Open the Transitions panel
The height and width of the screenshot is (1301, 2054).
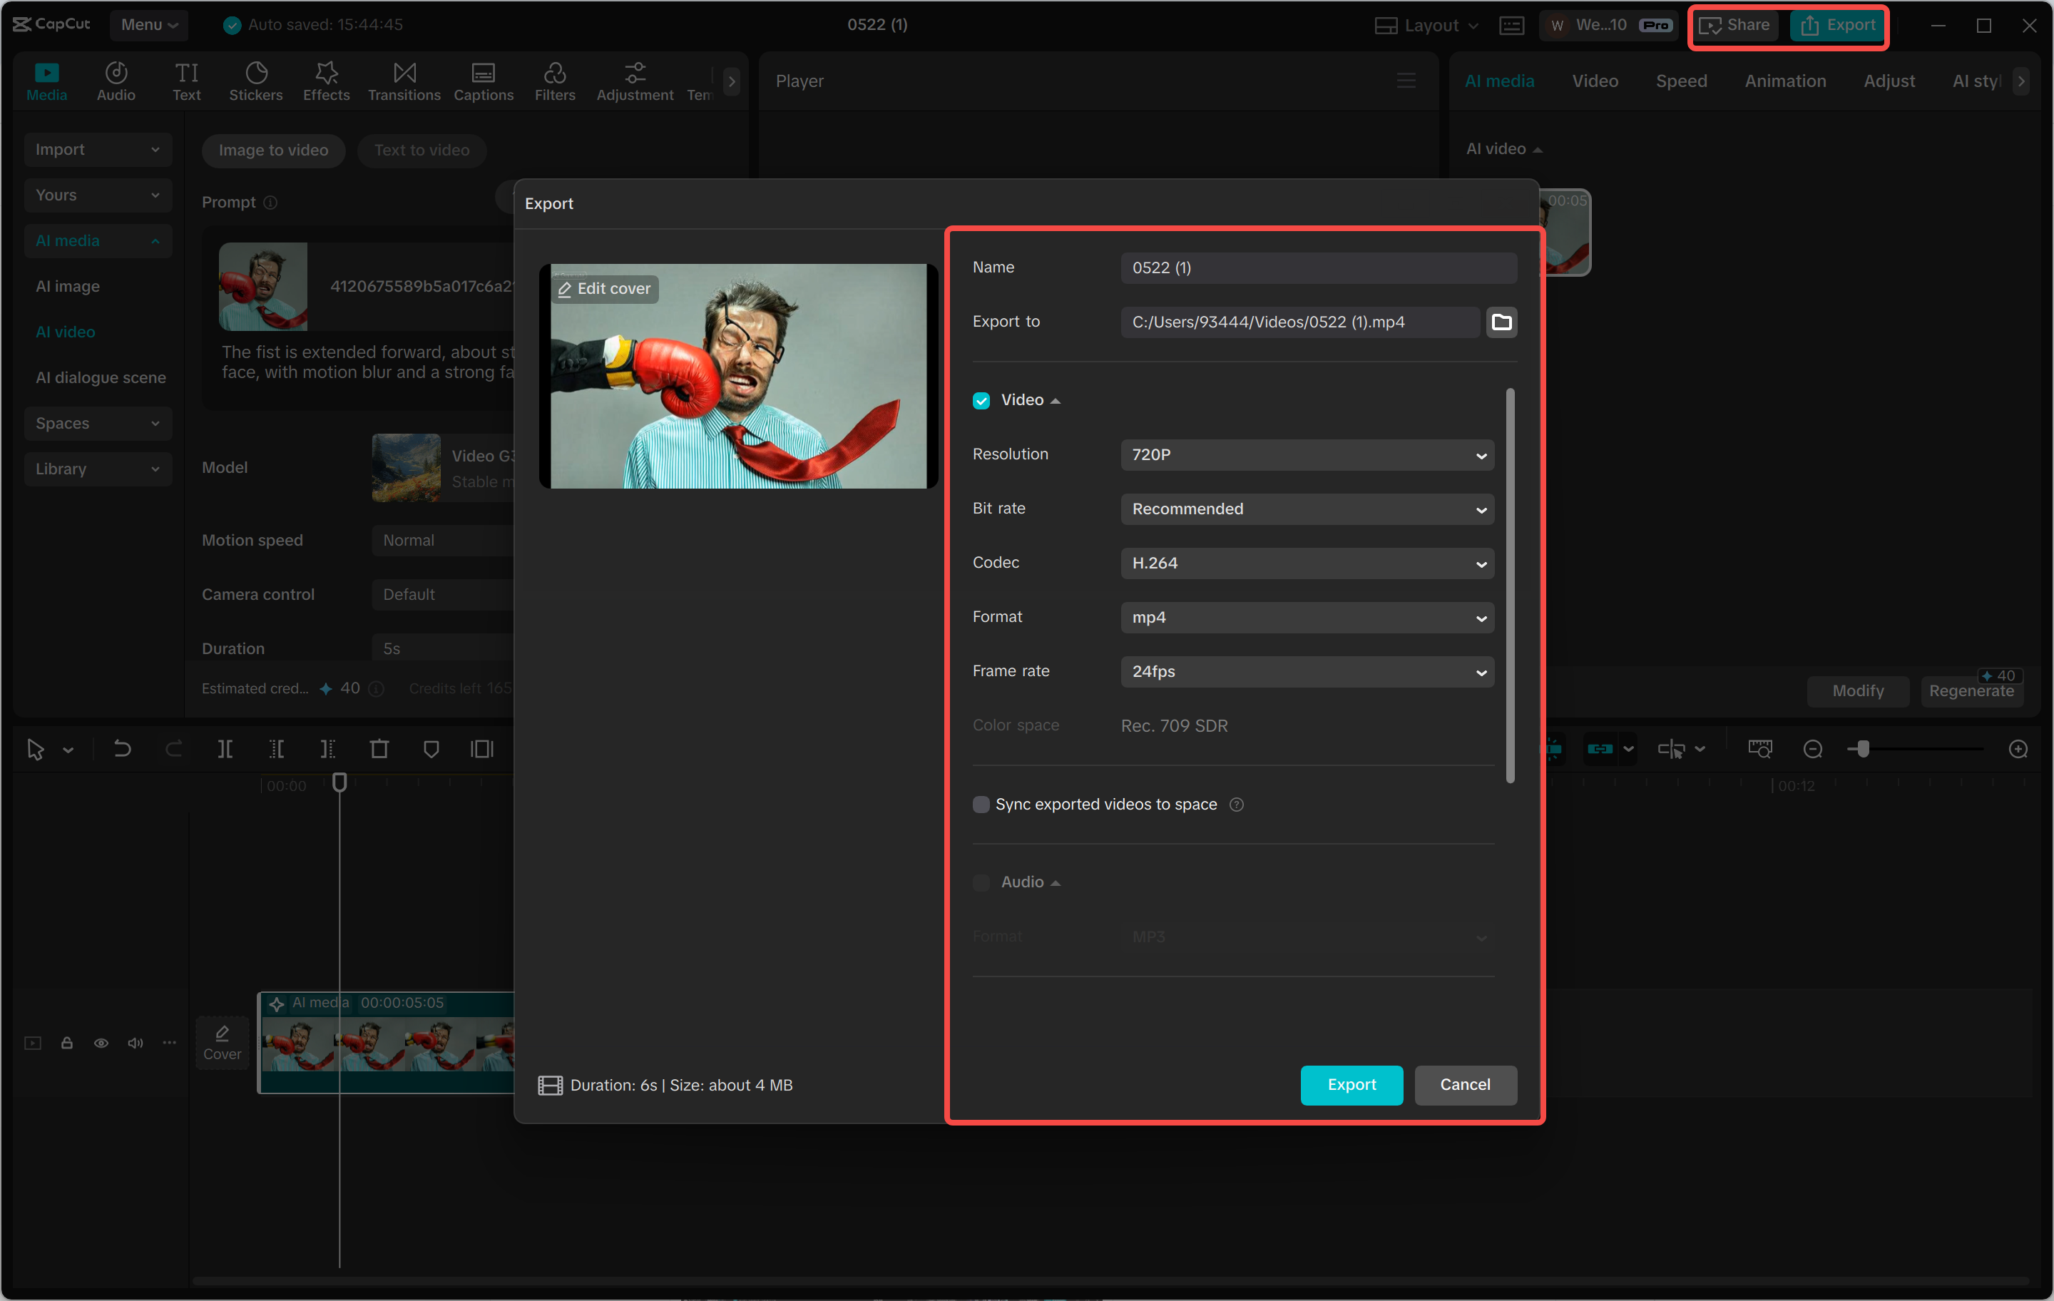tap(404, 80)
